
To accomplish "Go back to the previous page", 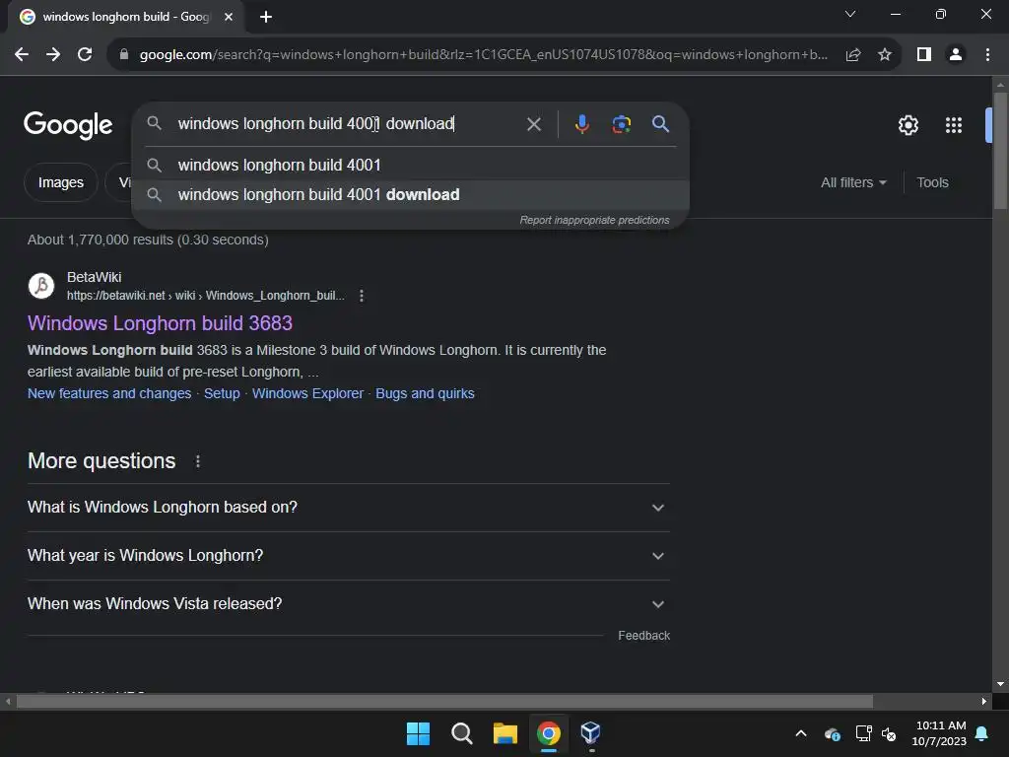I will 22,55.
